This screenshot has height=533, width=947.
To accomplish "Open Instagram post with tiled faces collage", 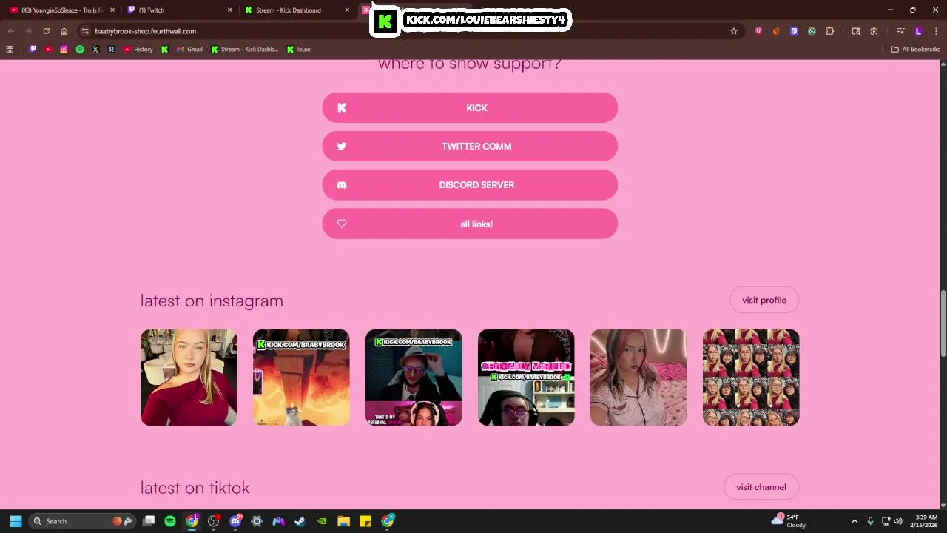I will tap(751, 378).
